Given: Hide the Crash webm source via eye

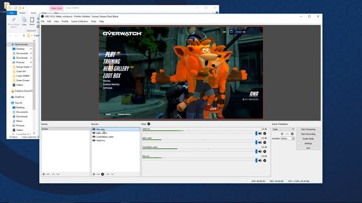Looking at the screenshot, I should pos(94,136).
